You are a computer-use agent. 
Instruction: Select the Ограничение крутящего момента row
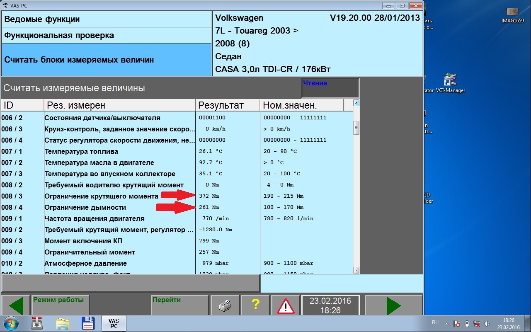click(x=177, y=196)
